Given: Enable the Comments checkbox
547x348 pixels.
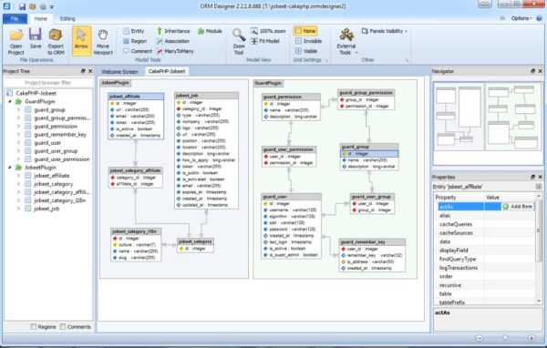Looking at the screenshot, I should tap(63, 327).
